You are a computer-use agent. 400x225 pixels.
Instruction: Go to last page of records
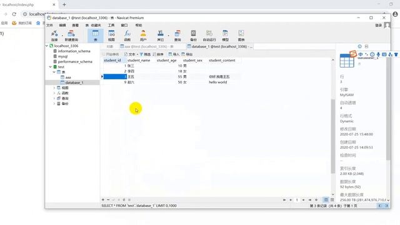(x=310, y=200)
